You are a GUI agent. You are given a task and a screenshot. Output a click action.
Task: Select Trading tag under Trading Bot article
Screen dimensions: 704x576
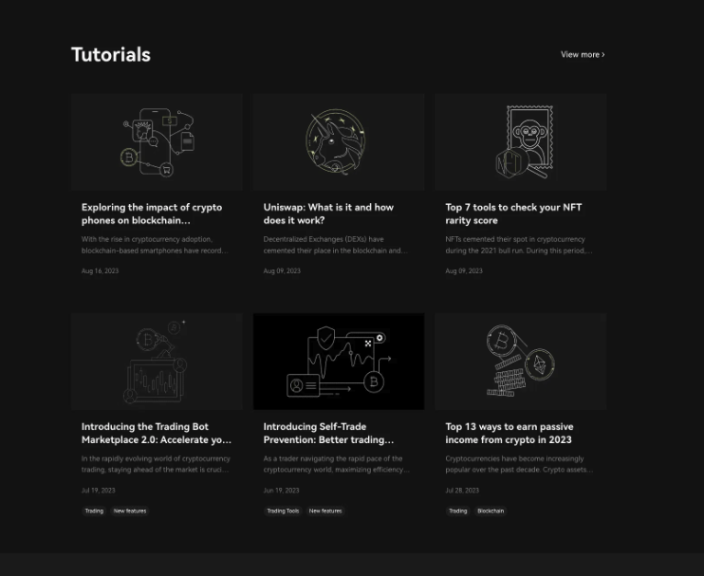pos(94,511)
